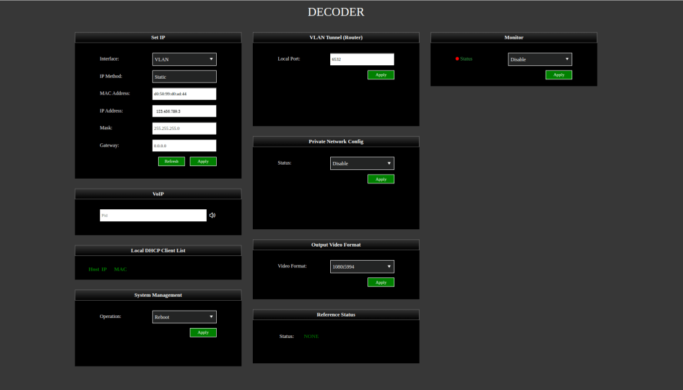The height and width of the screenshot is (390, 683).
Task: Apply the Set IP settings
Action: (x=203, y=161)
